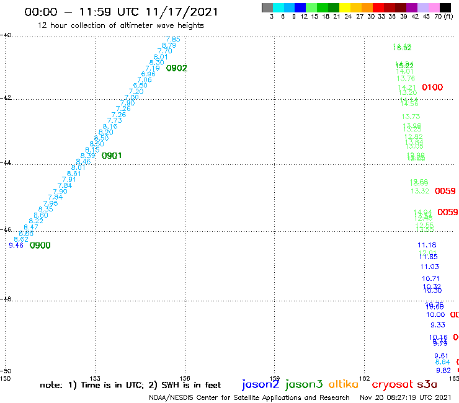Click the wave height value 7.95
459x403 pixels.
(x=51, y=203)
